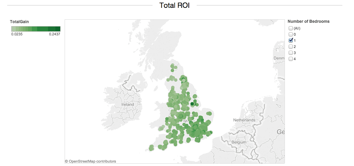Select the Netherlands label on the map
Image resolution: width=354 pixels, height=166 pixels.
pos(244,120)
